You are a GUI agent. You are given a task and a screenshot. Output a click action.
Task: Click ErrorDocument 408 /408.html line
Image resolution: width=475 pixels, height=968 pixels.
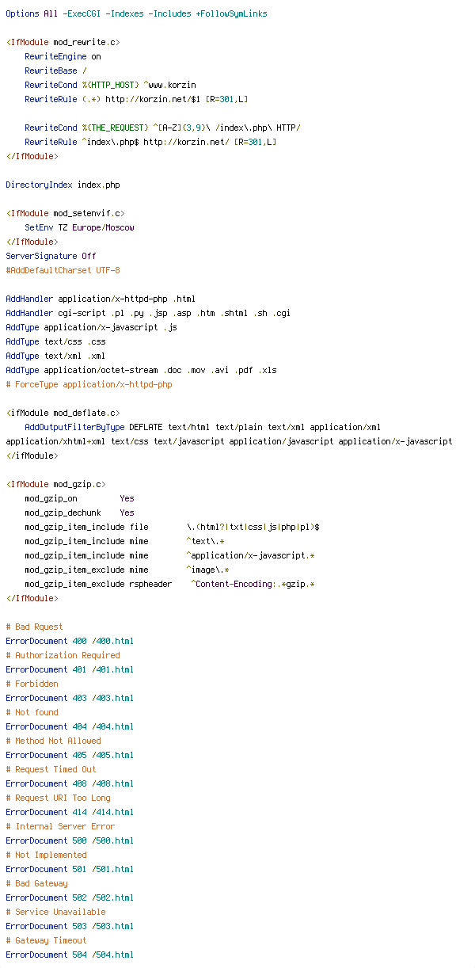click(x=70, y=783)
